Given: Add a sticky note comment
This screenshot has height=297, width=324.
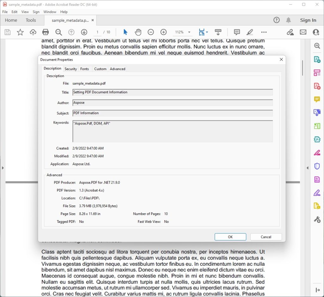Looking at the screenshot, I should pyautogui.click(x=236, y=32).
